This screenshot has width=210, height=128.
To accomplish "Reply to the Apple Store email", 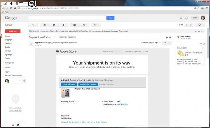I will click(165, 43).
